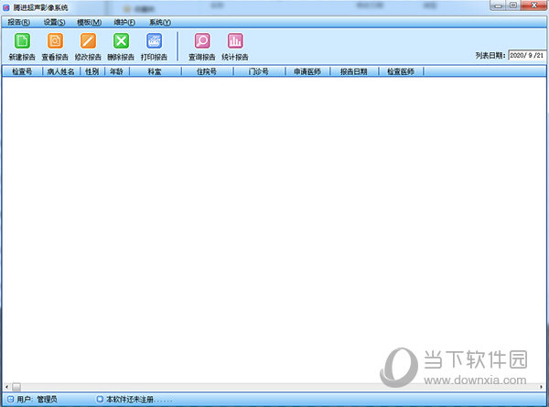This screenshot has height=407, width=549.
Task: Open the 查看报告 (View Report) tool
Action: click(55, 41)
